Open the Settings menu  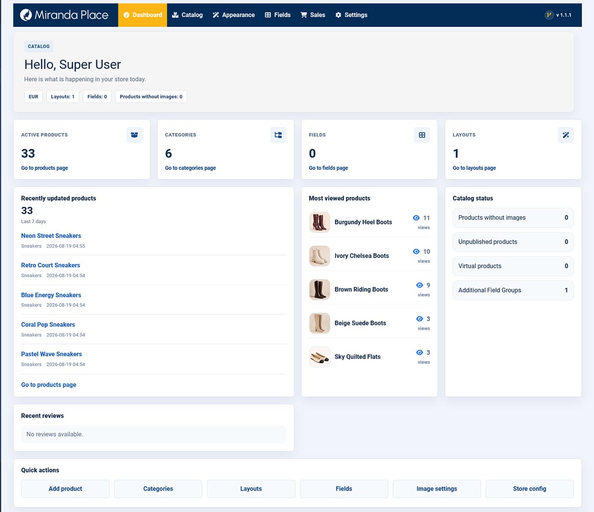click(x=351, y=15)
